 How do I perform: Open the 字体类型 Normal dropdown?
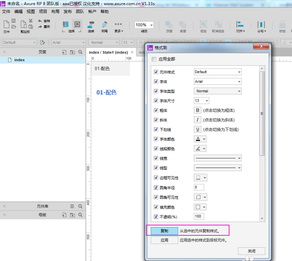pos(217,91)
